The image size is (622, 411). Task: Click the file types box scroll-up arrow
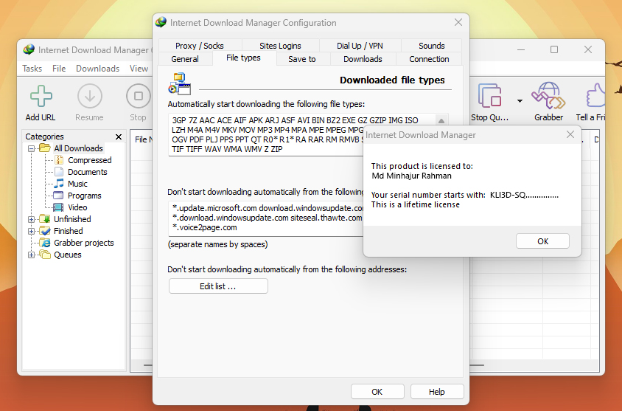[441, 120]
